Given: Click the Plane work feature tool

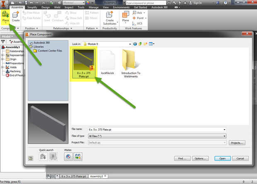Looking at the screenshot, I should (125, 17).
